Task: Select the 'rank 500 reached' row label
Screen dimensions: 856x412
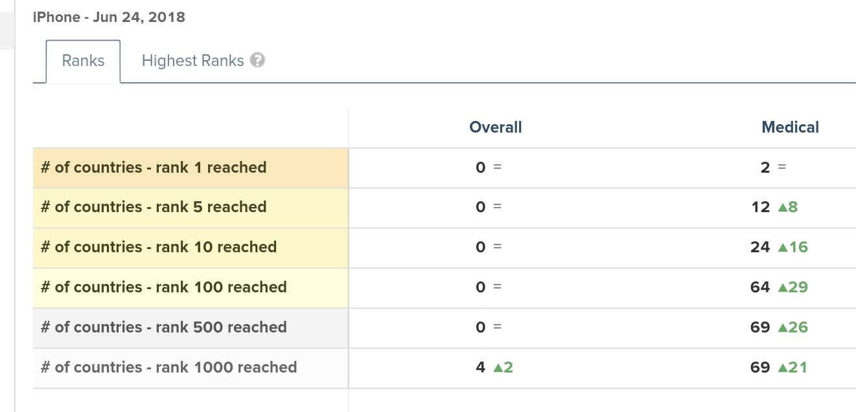Action: pos(163,328)
